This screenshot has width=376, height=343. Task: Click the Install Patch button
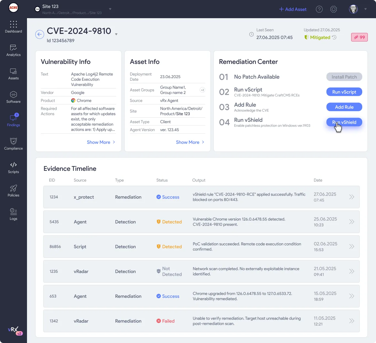(344, 77)
